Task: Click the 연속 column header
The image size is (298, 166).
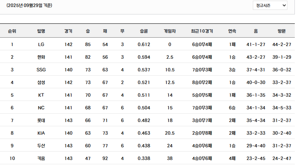Action: coord(232,31)
